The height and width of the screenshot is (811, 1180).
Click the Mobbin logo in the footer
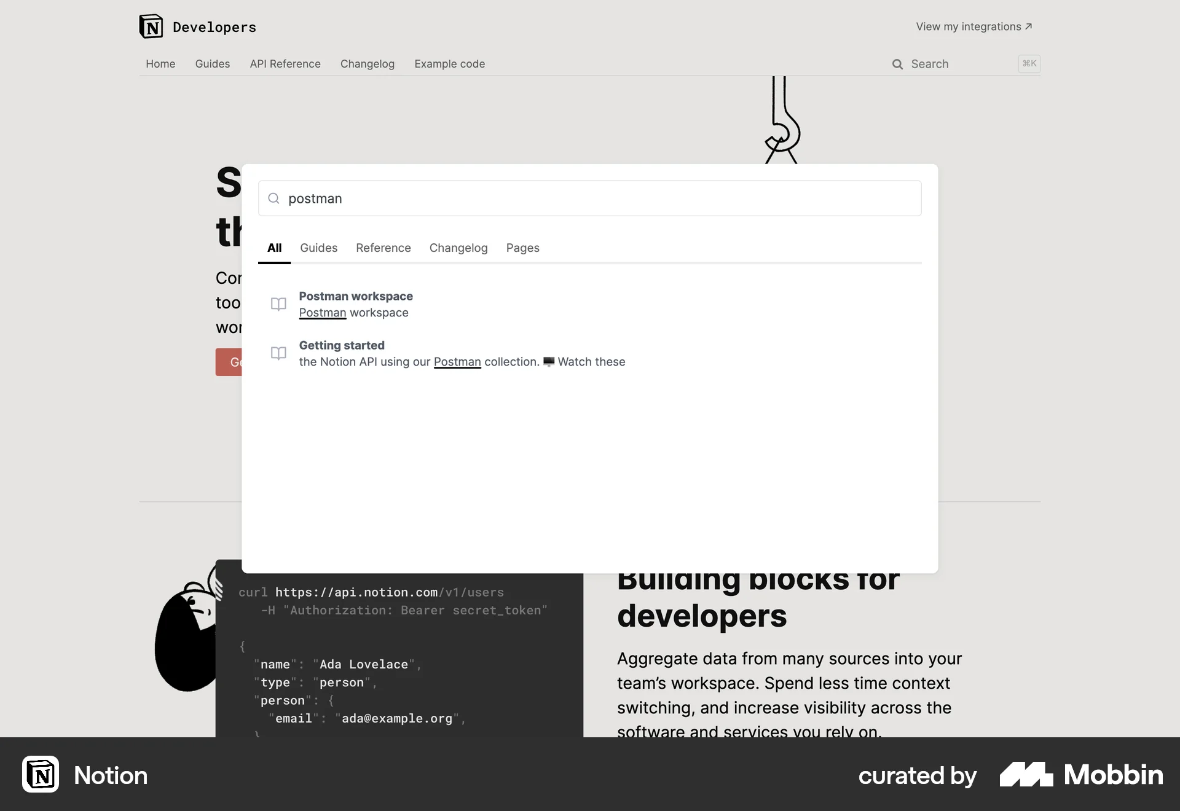coord(1027,775)
